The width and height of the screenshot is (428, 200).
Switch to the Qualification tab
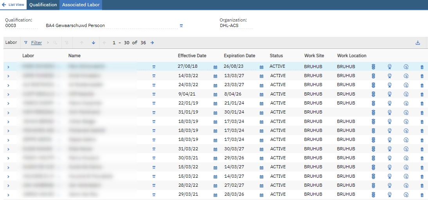point(43,5)
